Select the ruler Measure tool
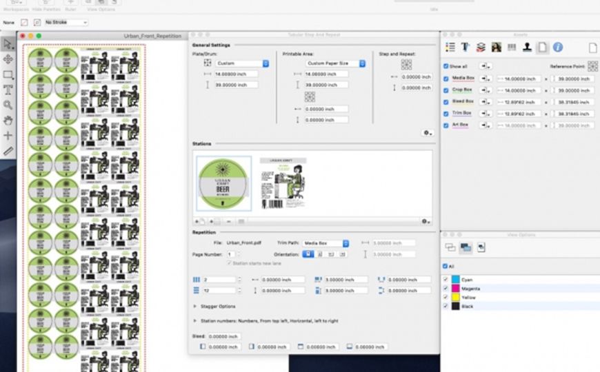The image size is (600, 372). tap(8, 151)
